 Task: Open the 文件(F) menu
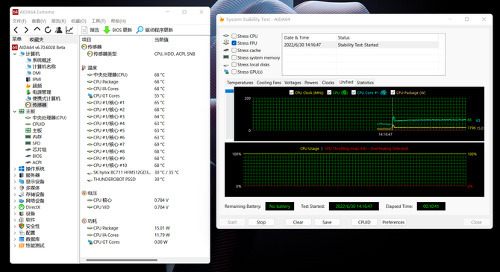(x=19, y=21)
